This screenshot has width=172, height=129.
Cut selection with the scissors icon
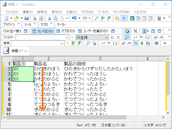click(49, 18)
